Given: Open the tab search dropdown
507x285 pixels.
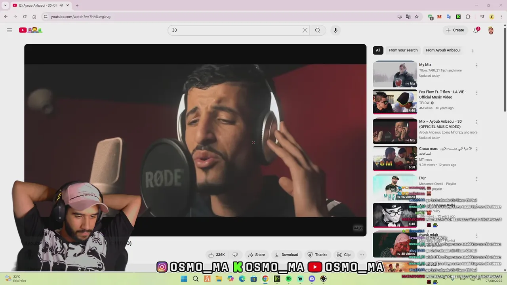Looking at the screenshot, I should (x=5, y=5).
